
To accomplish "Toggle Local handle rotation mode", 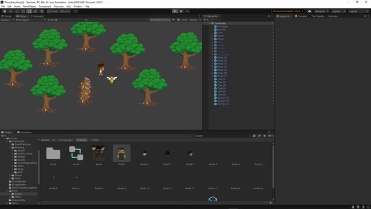I will [x=65, y=11].
